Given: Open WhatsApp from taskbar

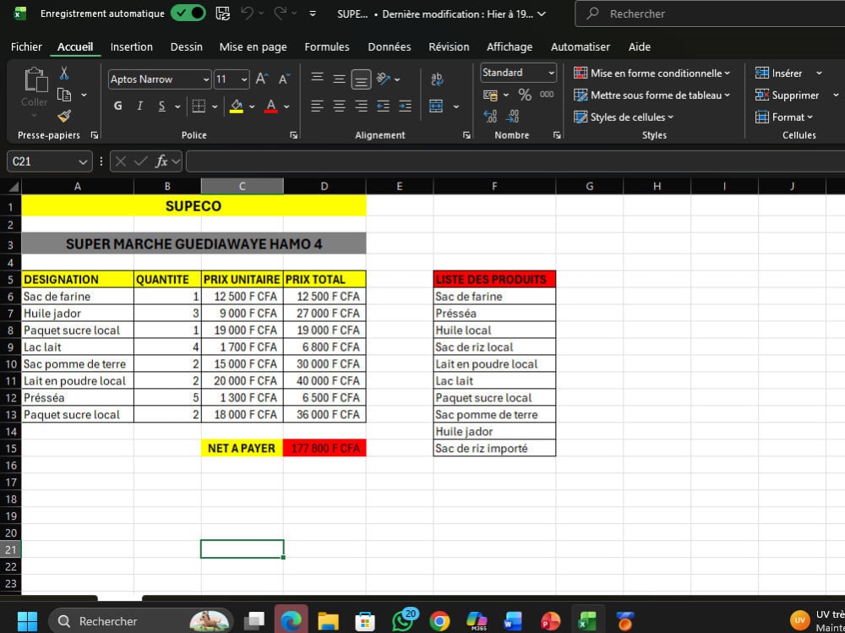Looking at the screenshot, I should pos(403,621).
